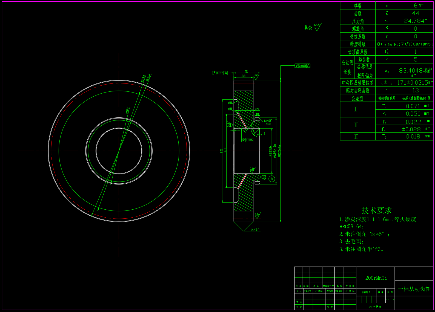
Task: Select the ø120 diameter dimension text
Action: click(x=127, y=111)
